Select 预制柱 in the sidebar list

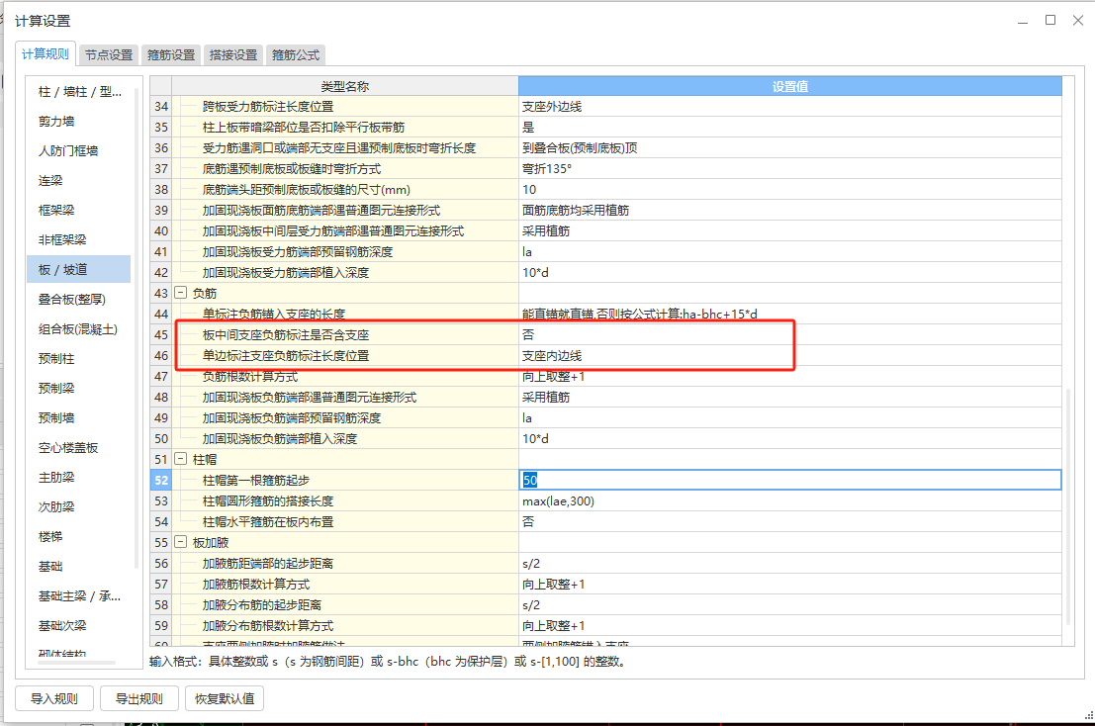click(79, 359)
